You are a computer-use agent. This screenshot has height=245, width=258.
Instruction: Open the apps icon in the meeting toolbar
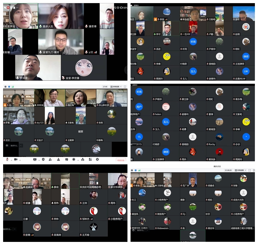(x=90, y=159)
